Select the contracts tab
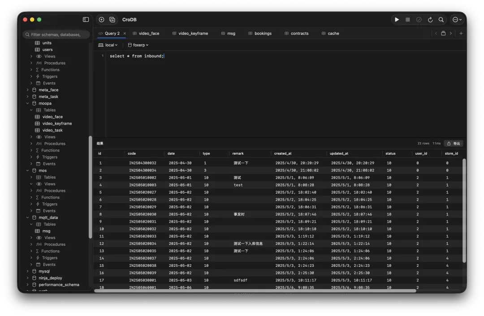484x316 pixels. 296,33
